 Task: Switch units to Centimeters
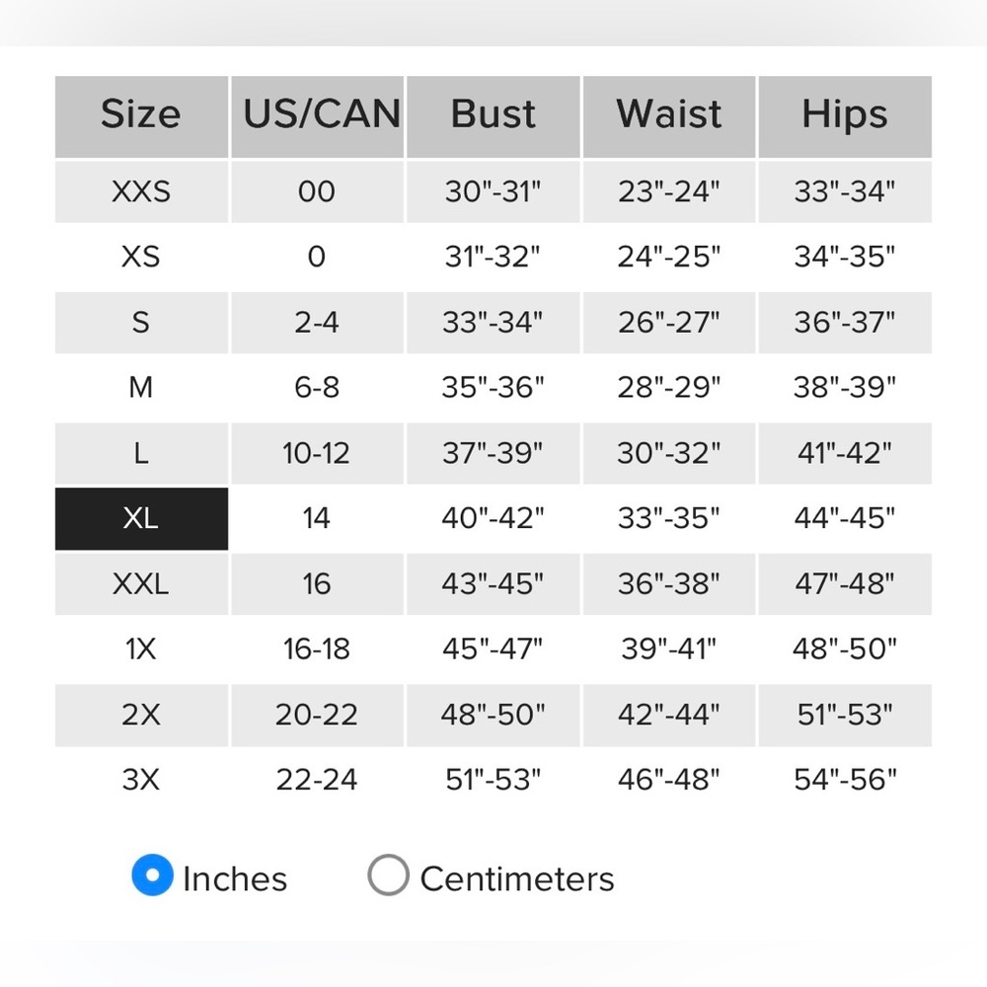tap(388, 875)
